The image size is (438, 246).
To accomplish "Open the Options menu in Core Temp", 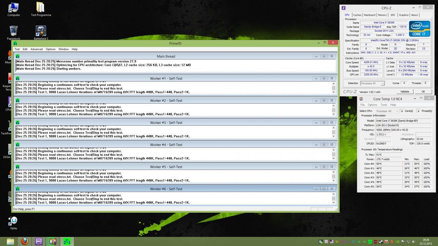I will (x=372, y=105).
